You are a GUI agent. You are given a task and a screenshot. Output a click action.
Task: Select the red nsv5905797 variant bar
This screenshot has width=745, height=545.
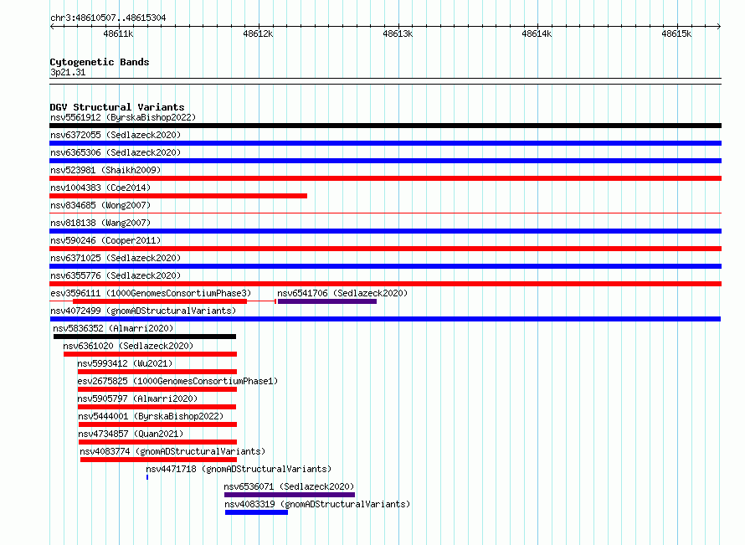click(x=157, y=407)
